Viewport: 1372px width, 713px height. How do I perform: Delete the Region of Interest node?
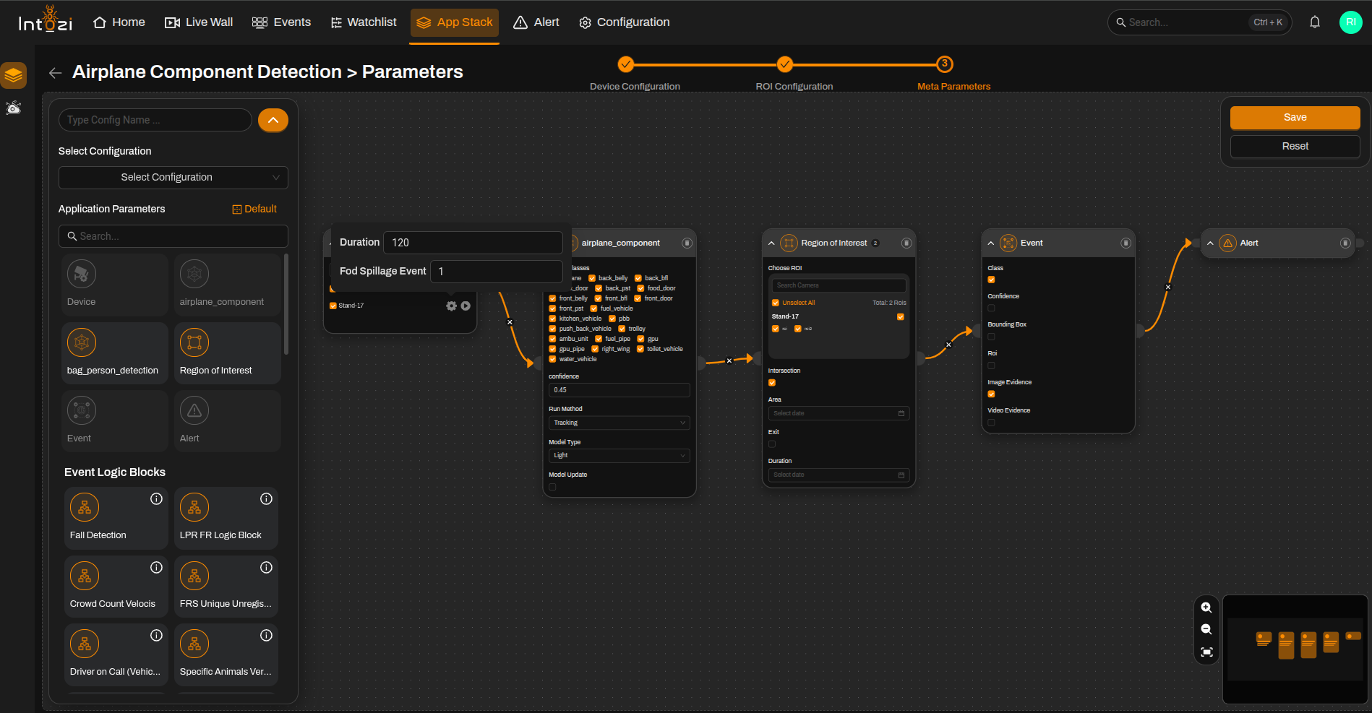coord(906,243)
